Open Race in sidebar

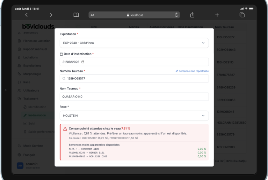pyautogui.click(x=24, y=82)
